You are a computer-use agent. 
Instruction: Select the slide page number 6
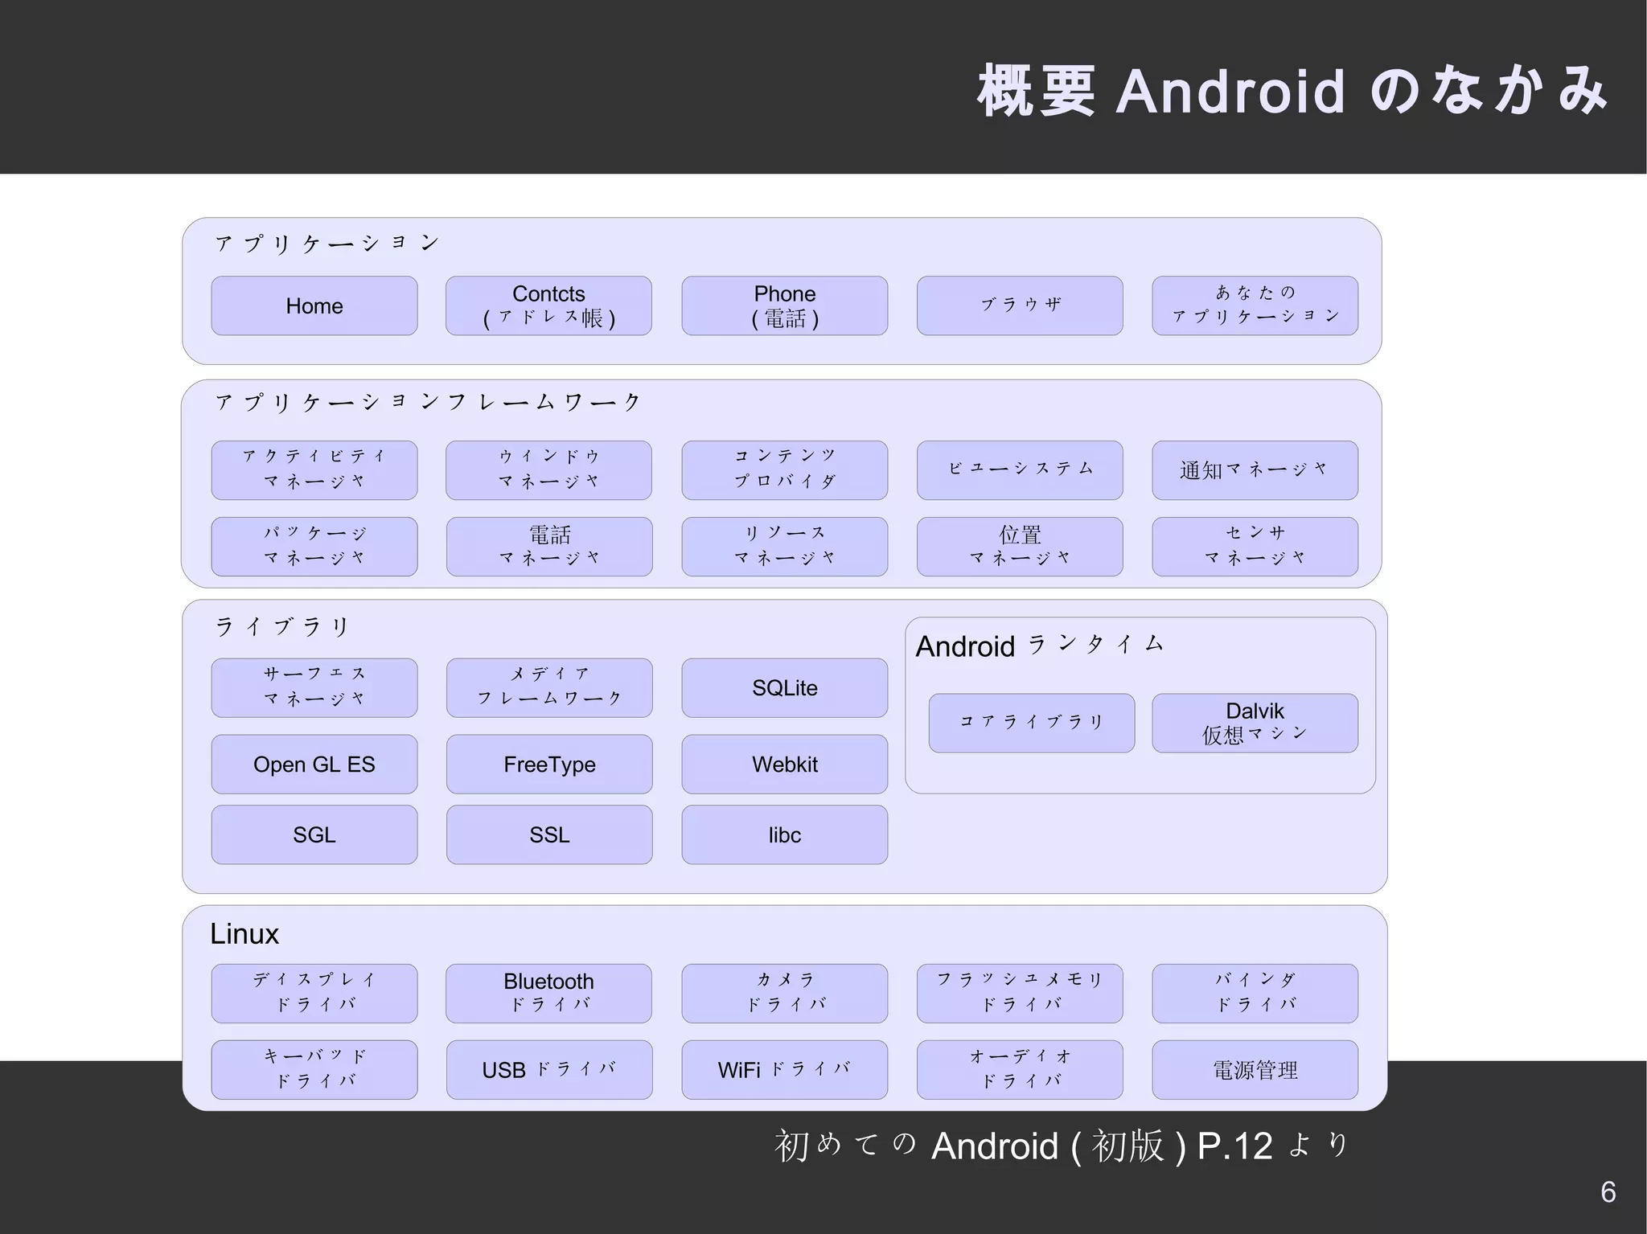pyautogui.click(x=1608, y=1192)
